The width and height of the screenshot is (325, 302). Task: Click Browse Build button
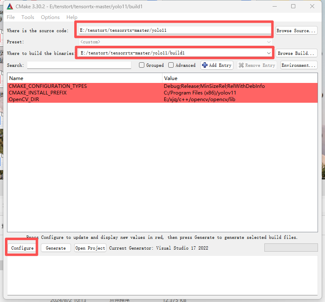(296, 53)
